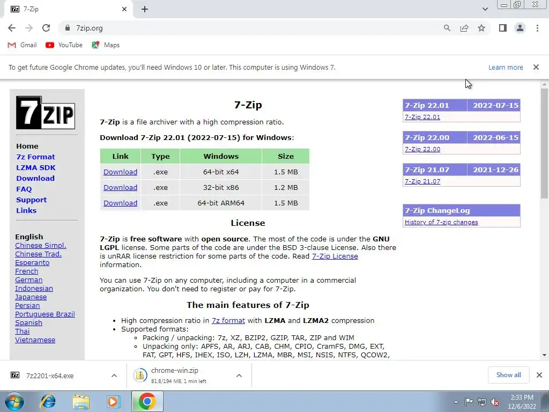Viewport: 549px width, 412px height.
Task: Click the scrollbar down arrow
Action: pyautogui.click(x=545, y=355)
